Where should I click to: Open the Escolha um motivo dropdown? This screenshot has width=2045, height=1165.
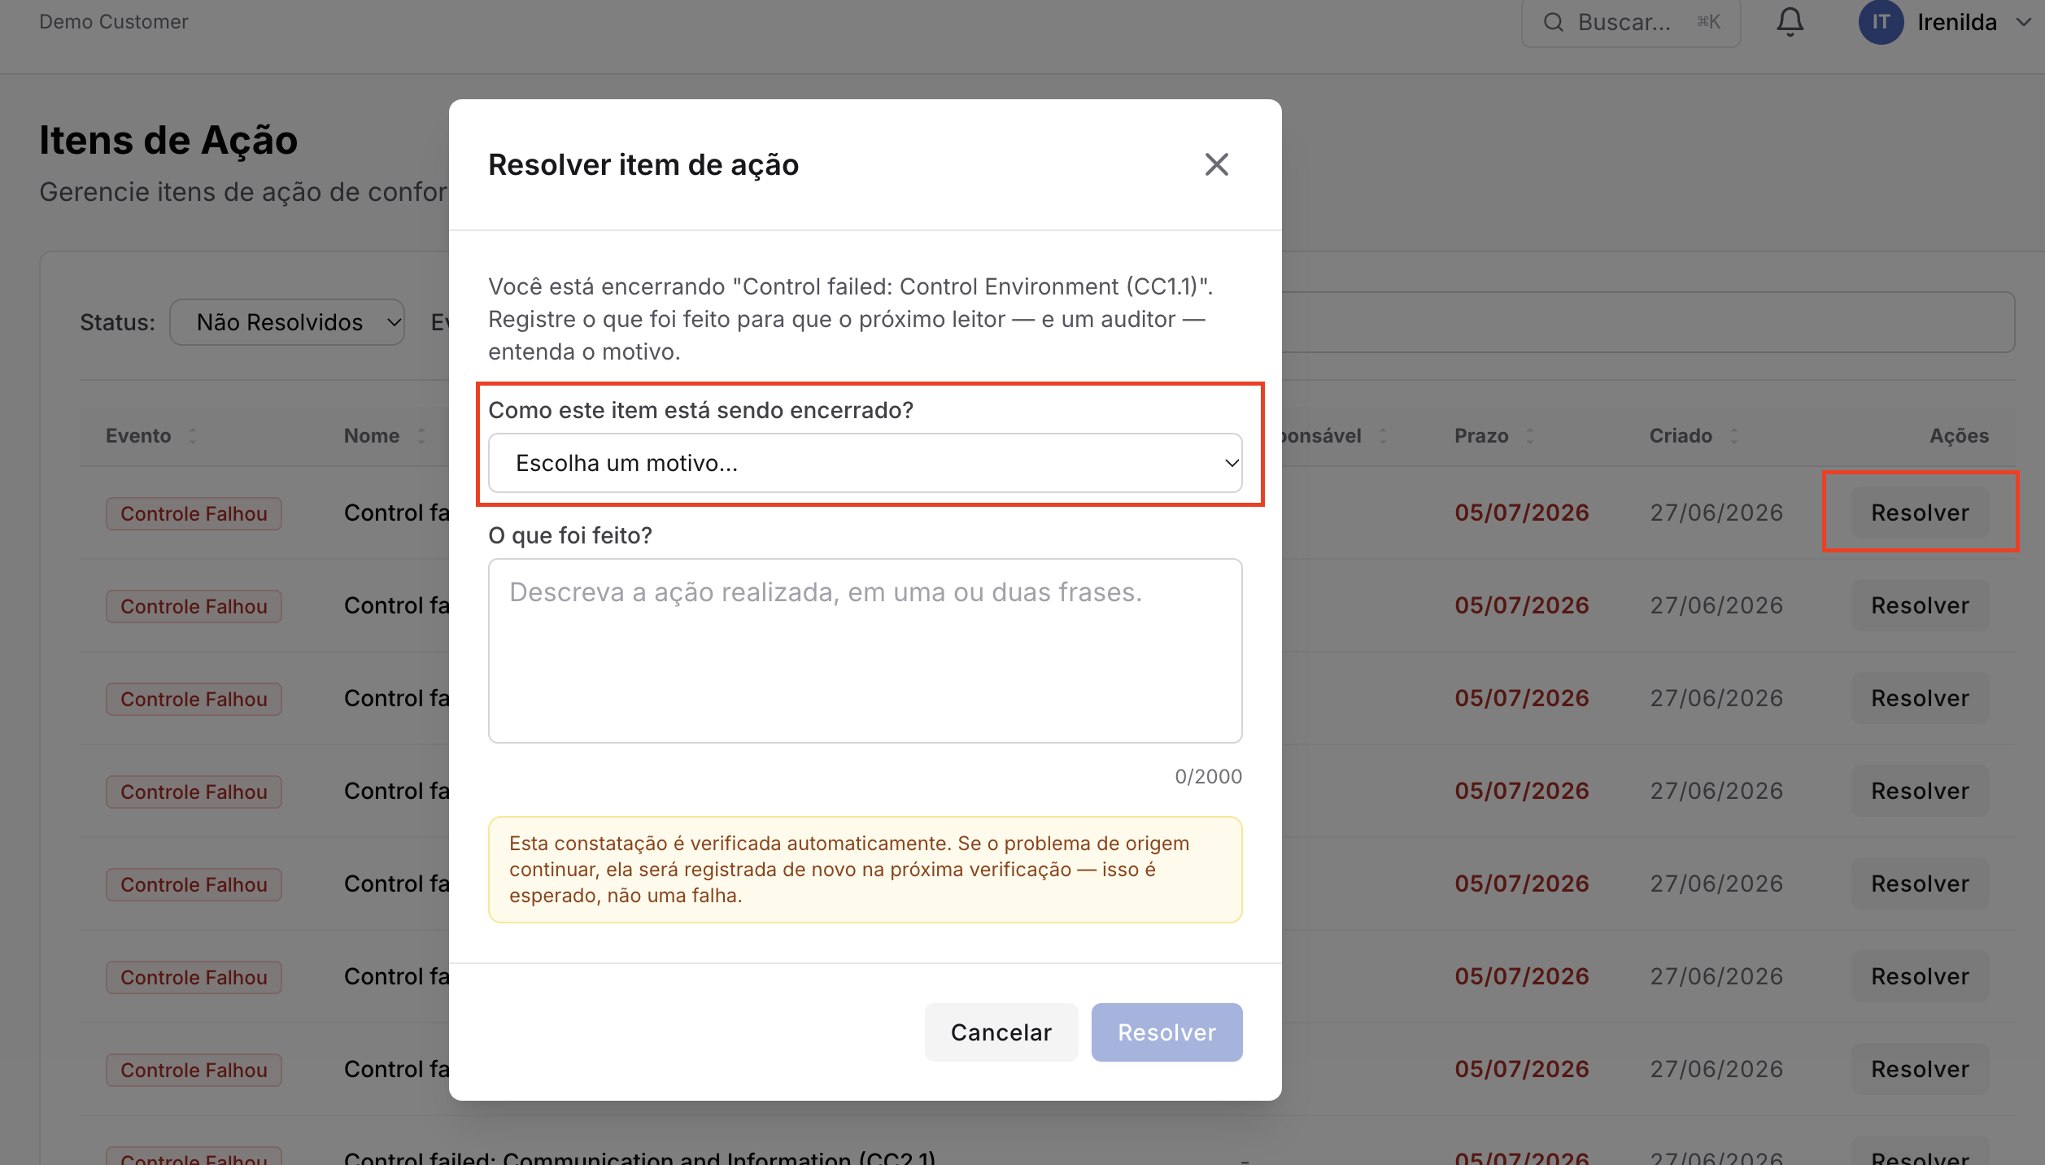click(x=865, y=463)
